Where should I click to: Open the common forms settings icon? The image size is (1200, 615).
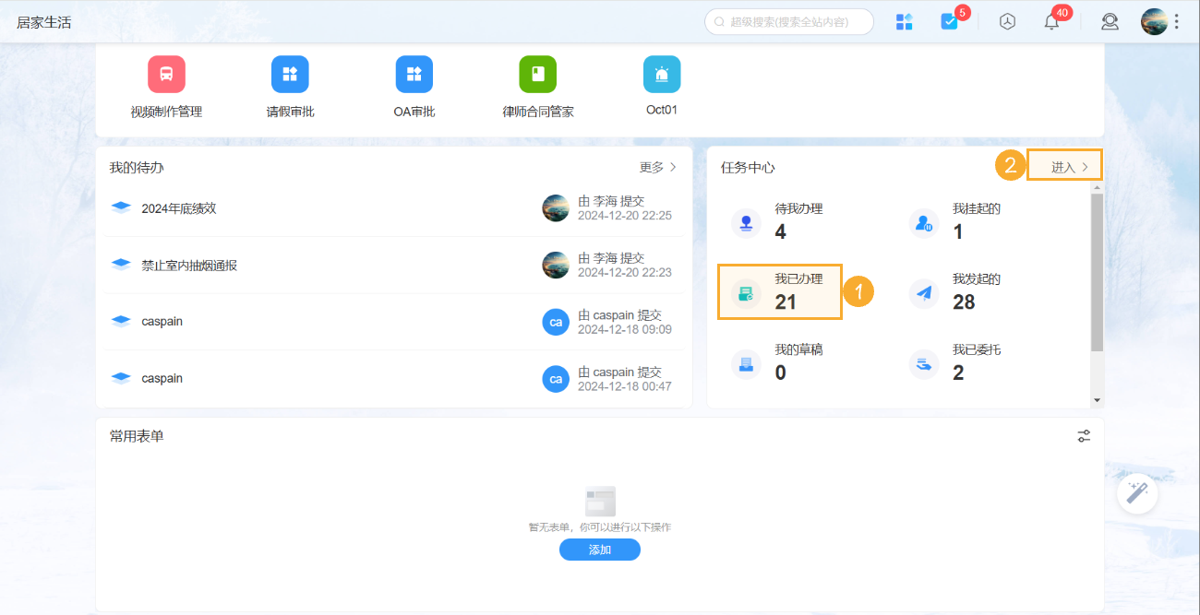[x=1084, y=436]
